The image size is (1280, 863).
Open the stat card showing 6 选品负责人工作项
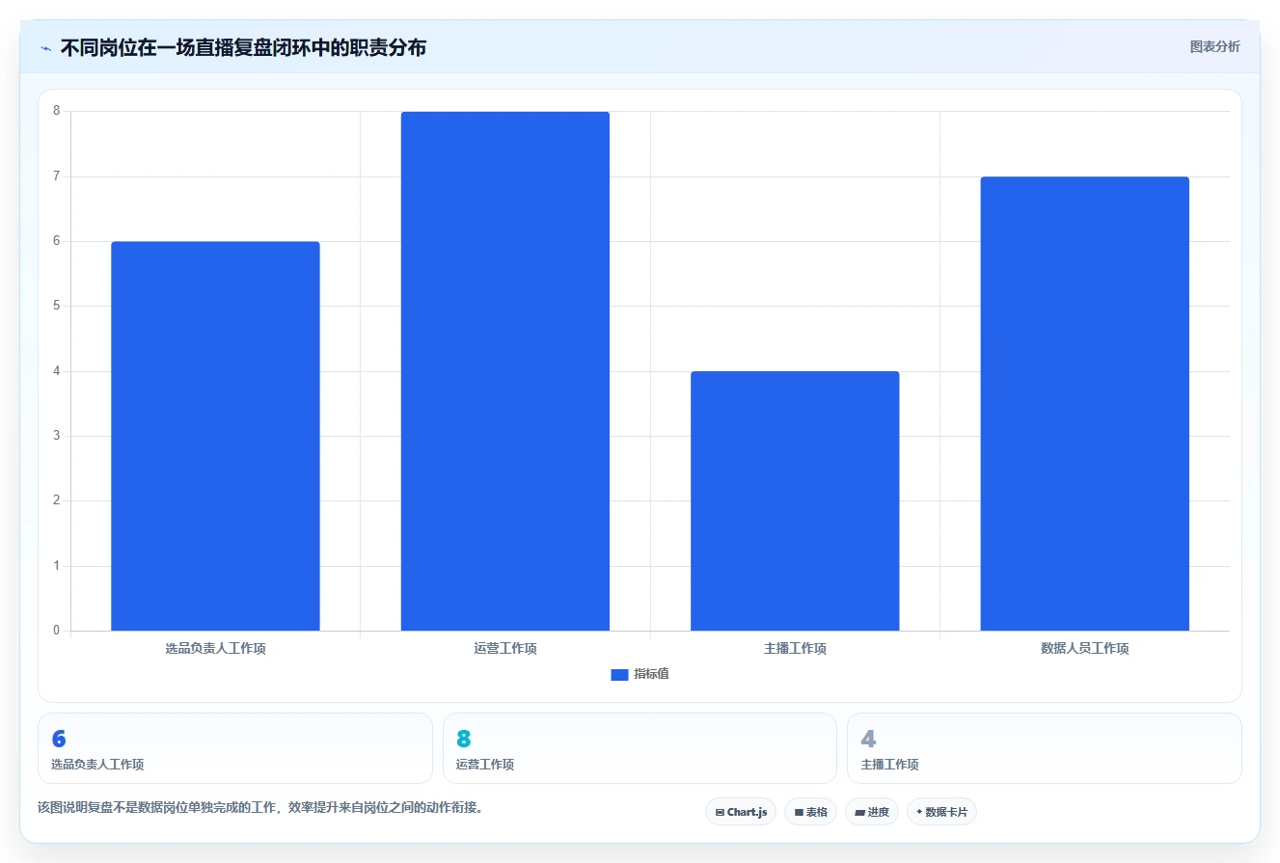point(235,748)
